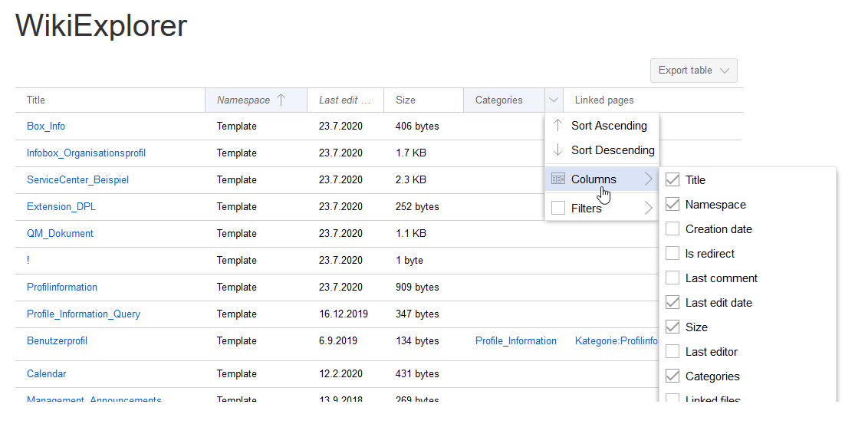The image size is (855, 424).
Task: Click the 12.2.2020 date cell
Action: 340,374
